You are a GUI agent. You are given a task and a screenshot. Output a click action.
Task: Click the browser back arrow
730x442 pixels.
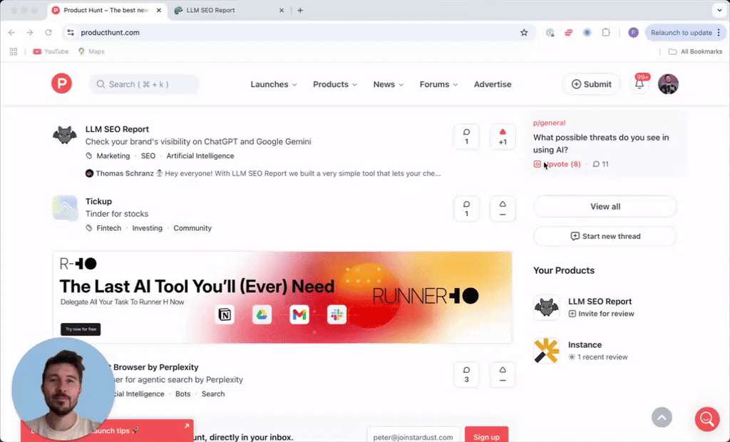click(11, 33)
